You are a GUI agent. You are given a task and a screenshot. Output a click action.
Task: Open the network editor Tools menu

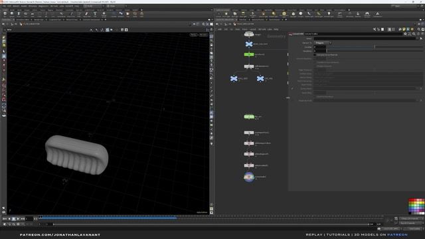[245, 29]
